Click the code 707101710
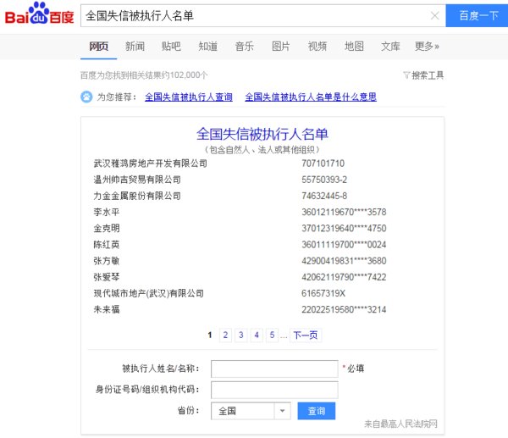 323,164
